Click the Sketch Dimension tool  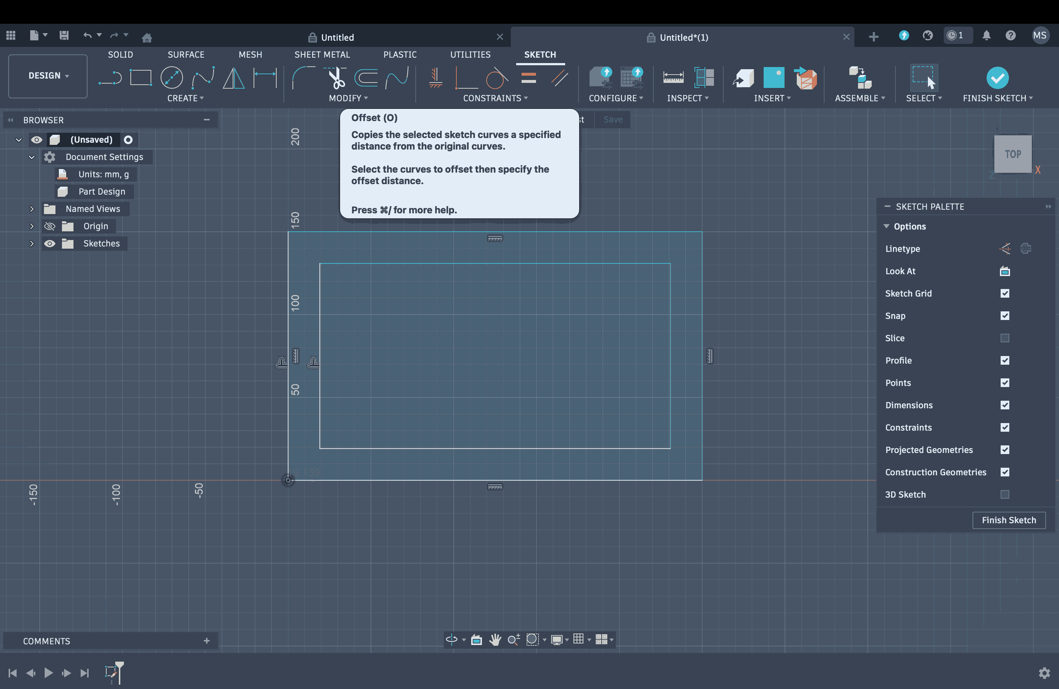point(265,78)
